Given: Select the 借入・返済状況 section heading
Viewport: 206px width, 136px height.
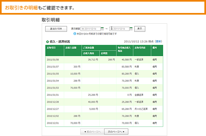Looking at the screenshot, I should coord(60,42).
